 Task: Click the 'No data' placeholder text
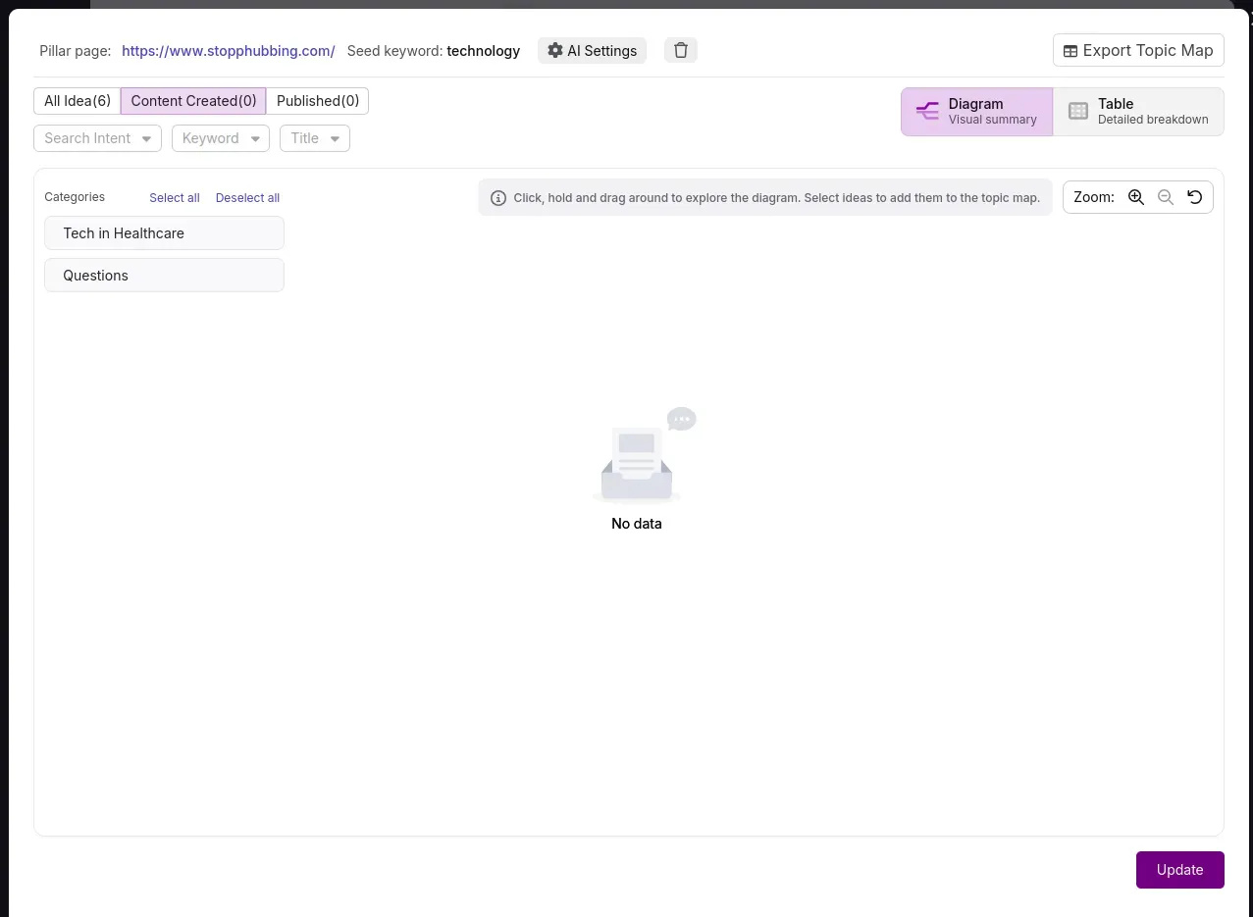[637, 524]
